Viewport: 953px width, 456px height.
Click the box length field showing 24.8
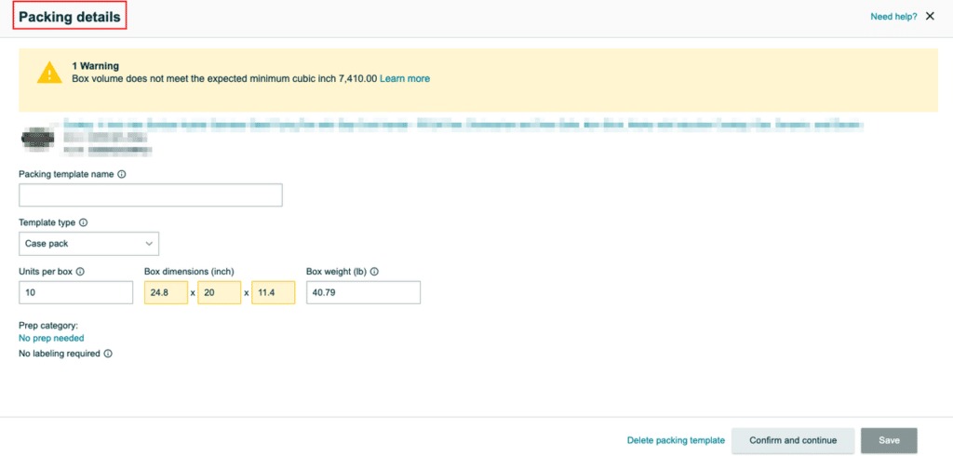pyautogui.click(x=165, y=292)
